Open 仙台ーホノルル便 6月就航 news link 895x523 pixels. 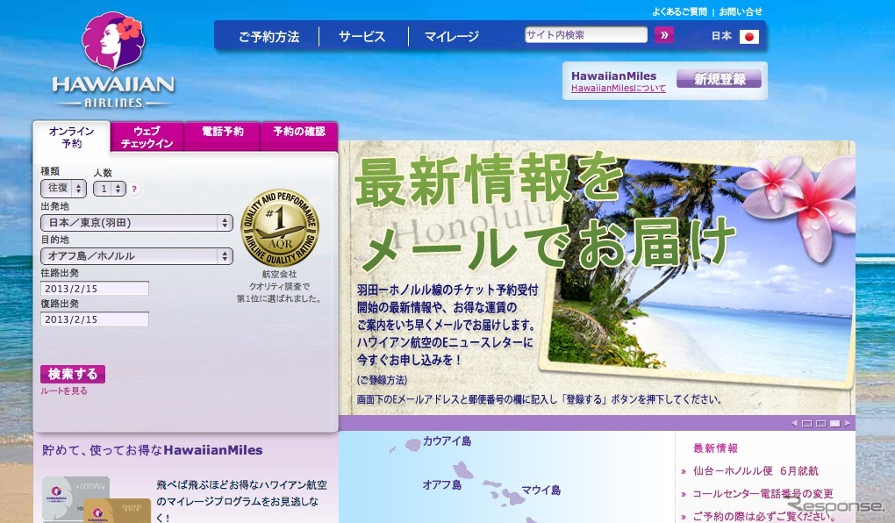pos(755,471)
